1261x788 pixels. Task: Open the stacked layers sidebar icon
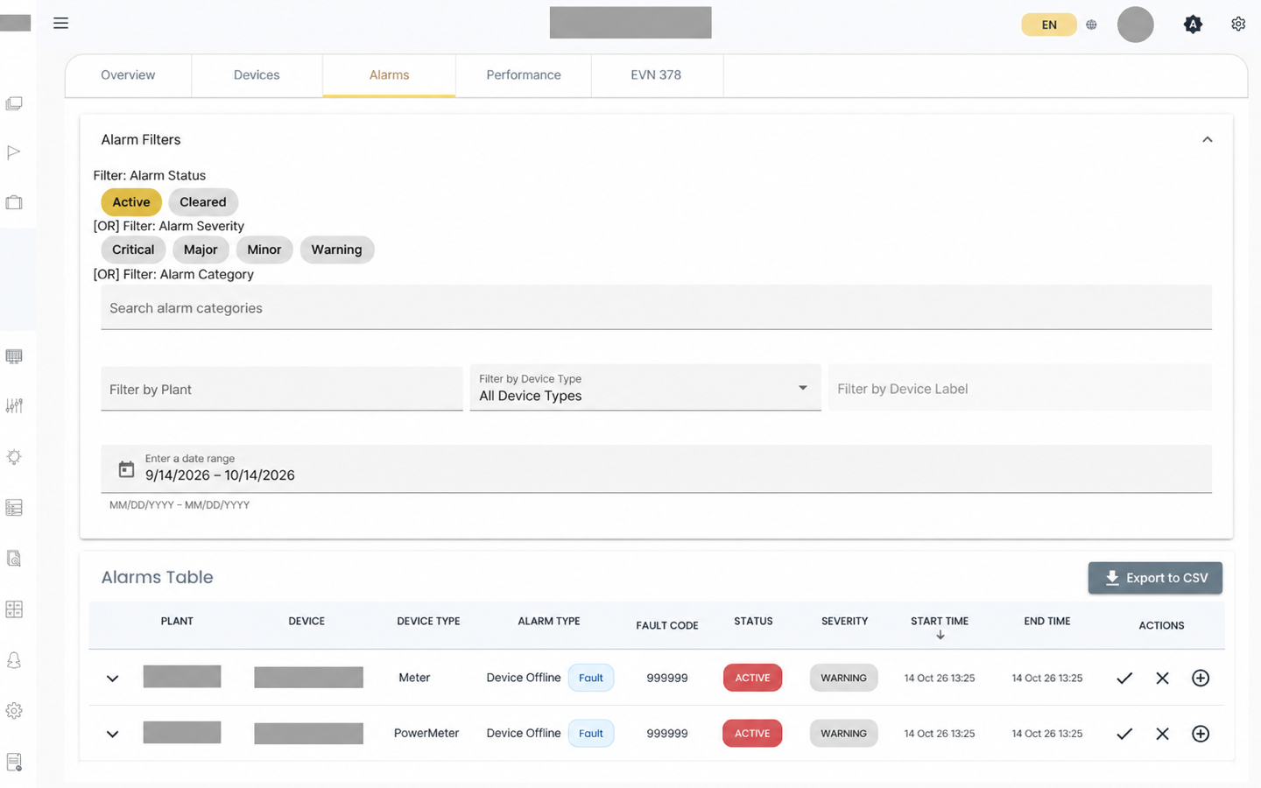coord(14,103)
